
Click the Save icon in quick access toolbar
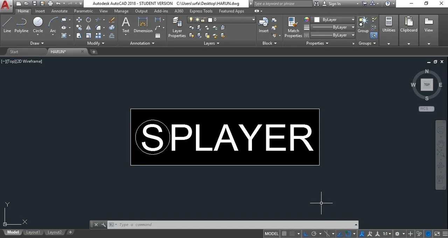(34, 3)
